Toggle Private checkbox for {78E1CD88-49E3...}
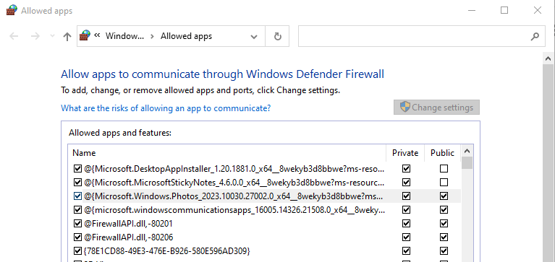The image size is (555, 262). [407, 251]
